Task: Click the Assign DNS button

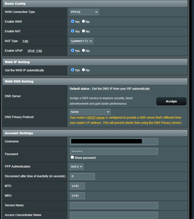Action: [x=171, y=101]
